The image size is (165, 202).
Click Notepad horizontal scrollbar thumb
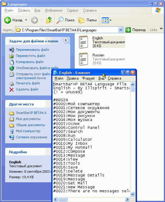(x=63, y=200)
